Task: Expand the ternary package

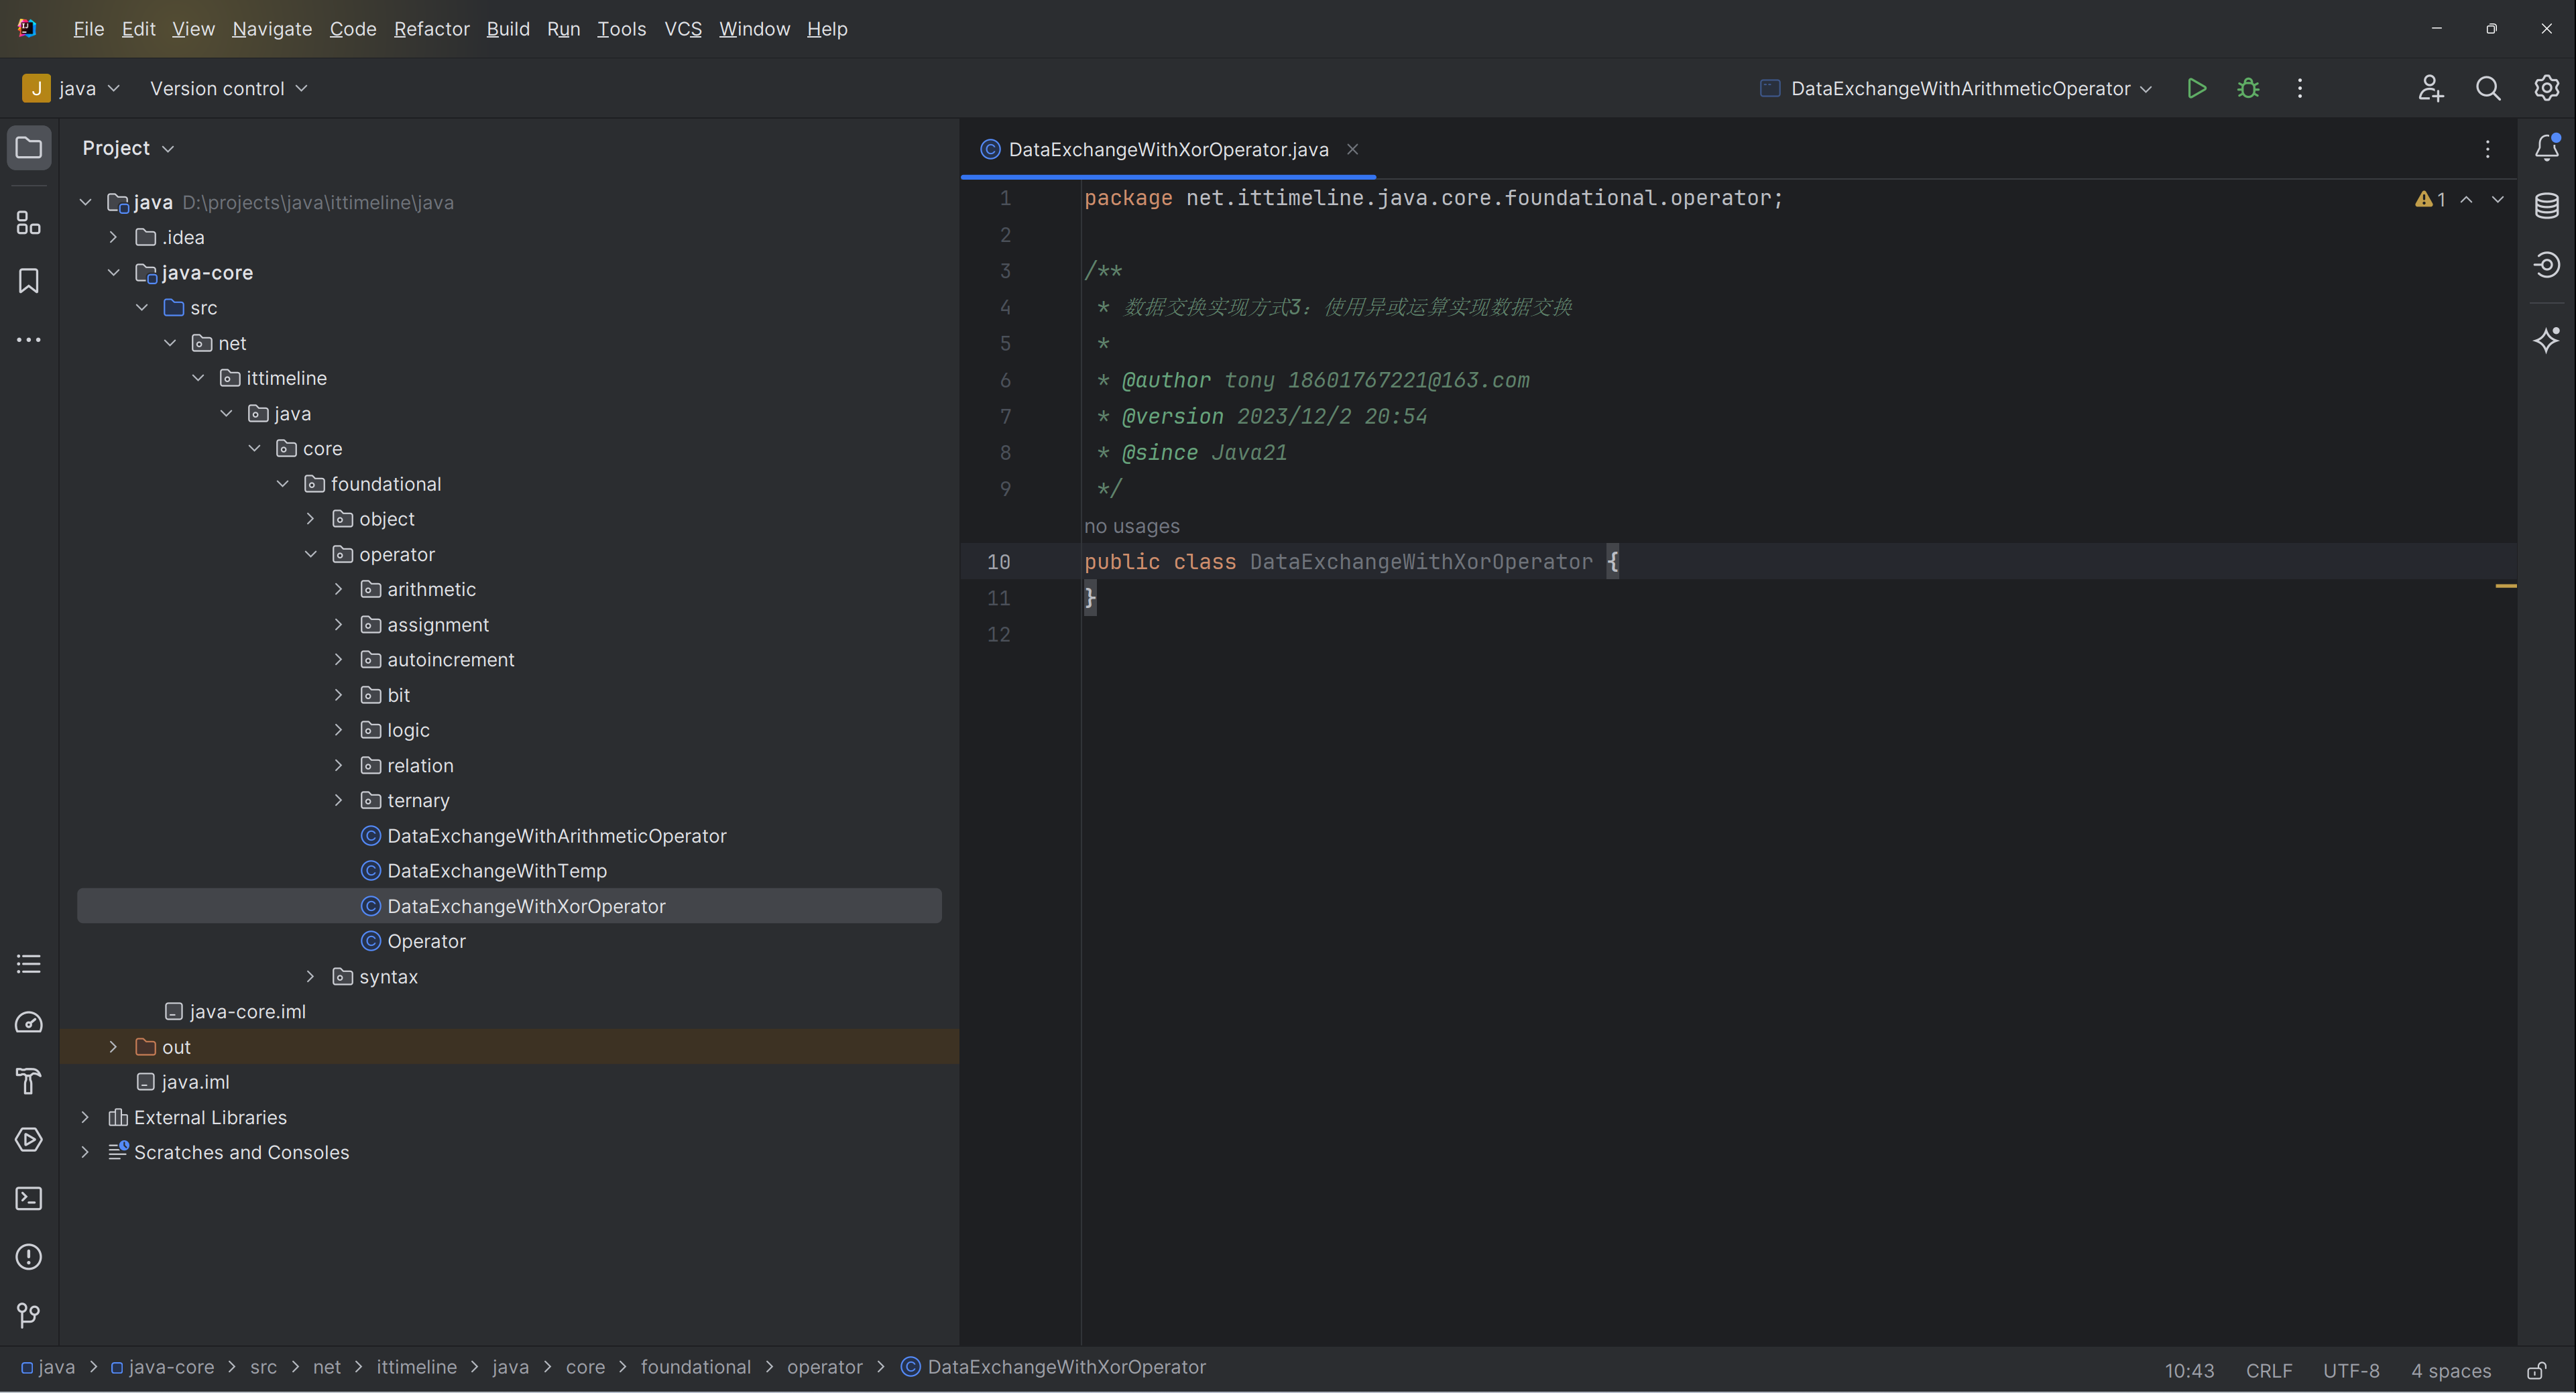Action: click(x=338, y=800)
